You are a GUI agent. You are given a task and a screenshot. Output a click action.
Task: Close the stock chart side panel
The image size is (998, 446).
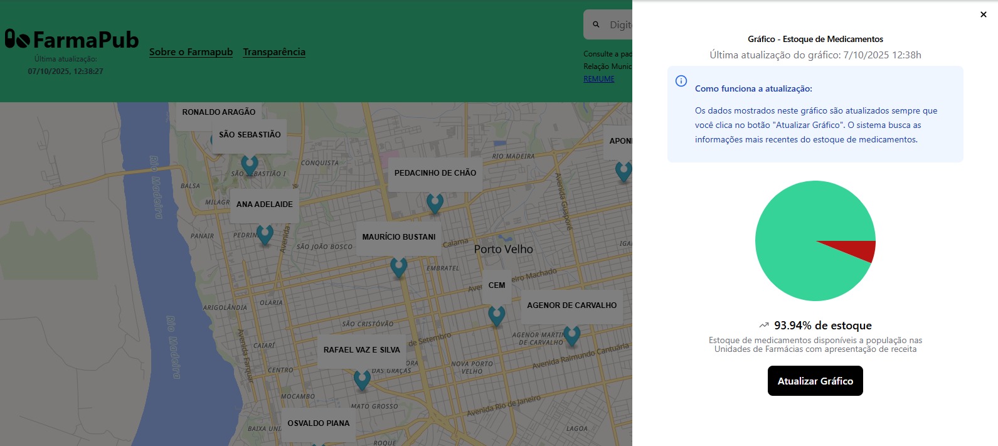pos(983,14)
